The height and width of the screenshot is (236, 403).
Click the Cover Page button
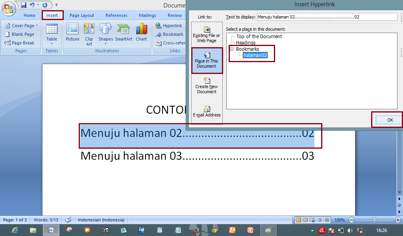point(21,25)
